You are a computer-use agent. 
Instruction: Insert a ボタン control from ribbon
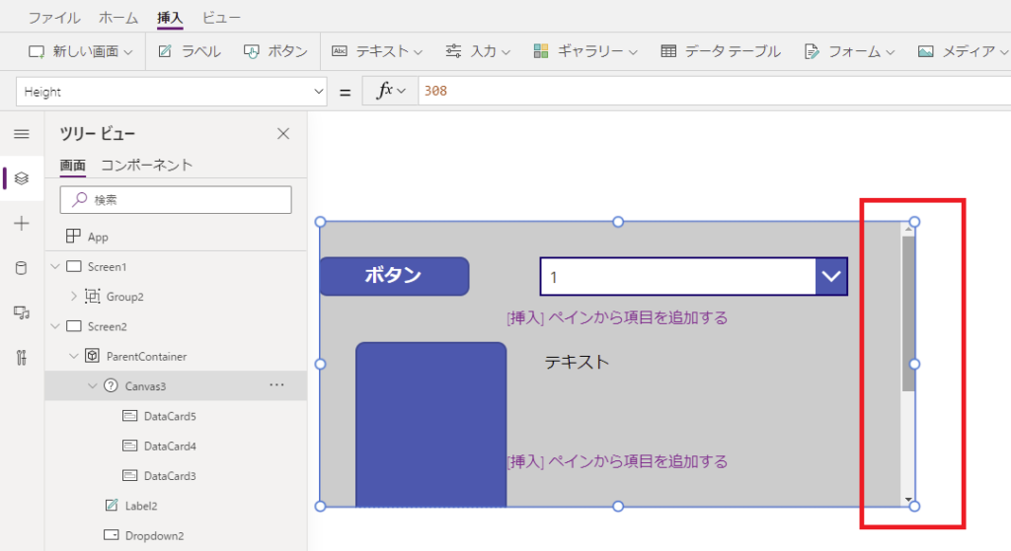point(275,51)
